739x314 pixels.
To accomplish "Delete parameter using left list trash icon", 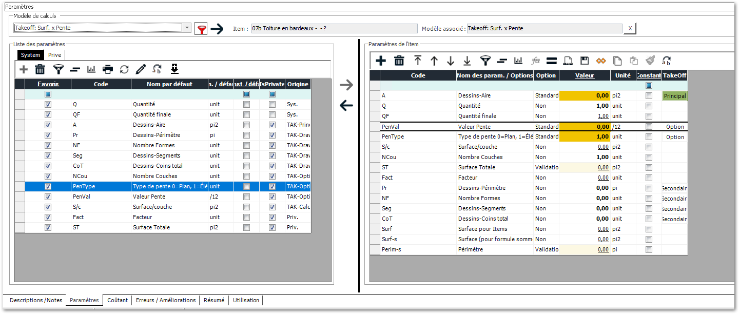I will coord(40,69).
